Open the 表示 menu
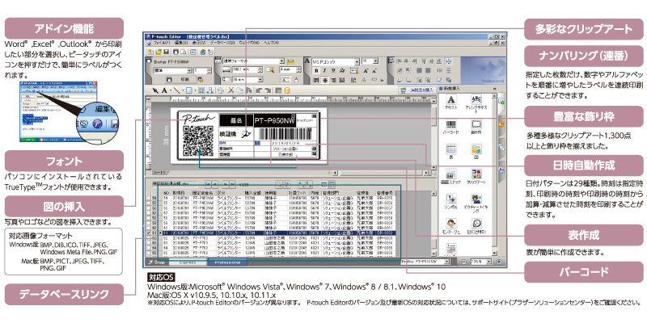Viewport: 647px width, 323px height. (x=199, y=43)
